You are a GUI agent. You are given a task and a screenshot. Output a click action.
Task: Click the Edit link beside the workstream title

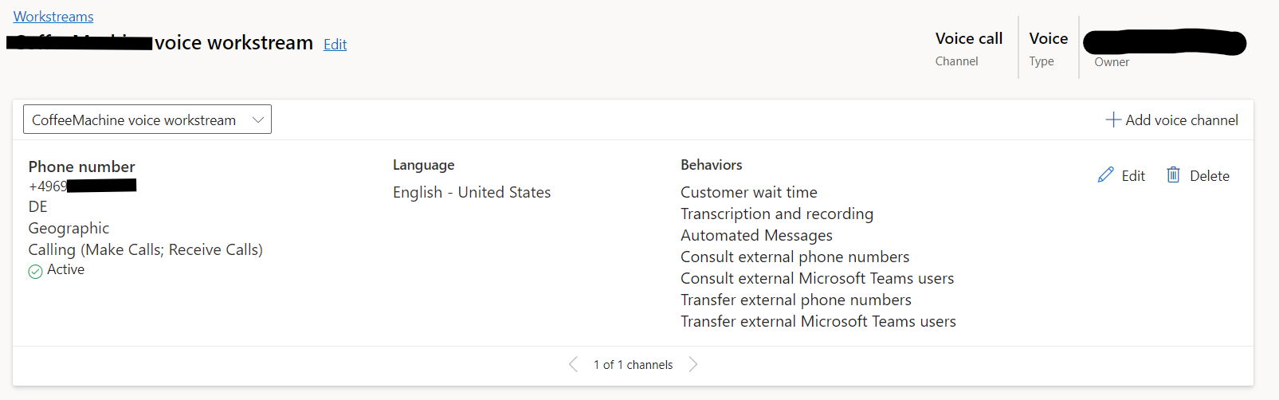335,45
